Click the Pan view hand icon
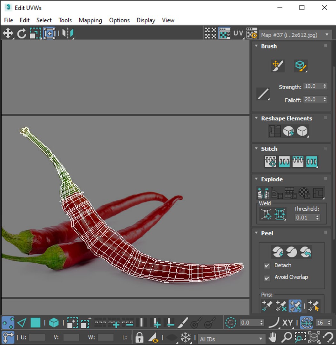The width and height of the screenshot is (336, 345). click(272, 337)
